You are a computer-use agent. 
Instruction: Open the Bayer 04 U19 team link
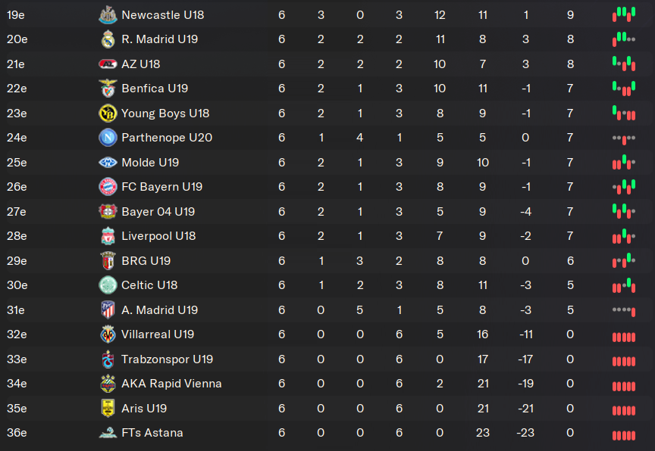(x=158, y=212)
